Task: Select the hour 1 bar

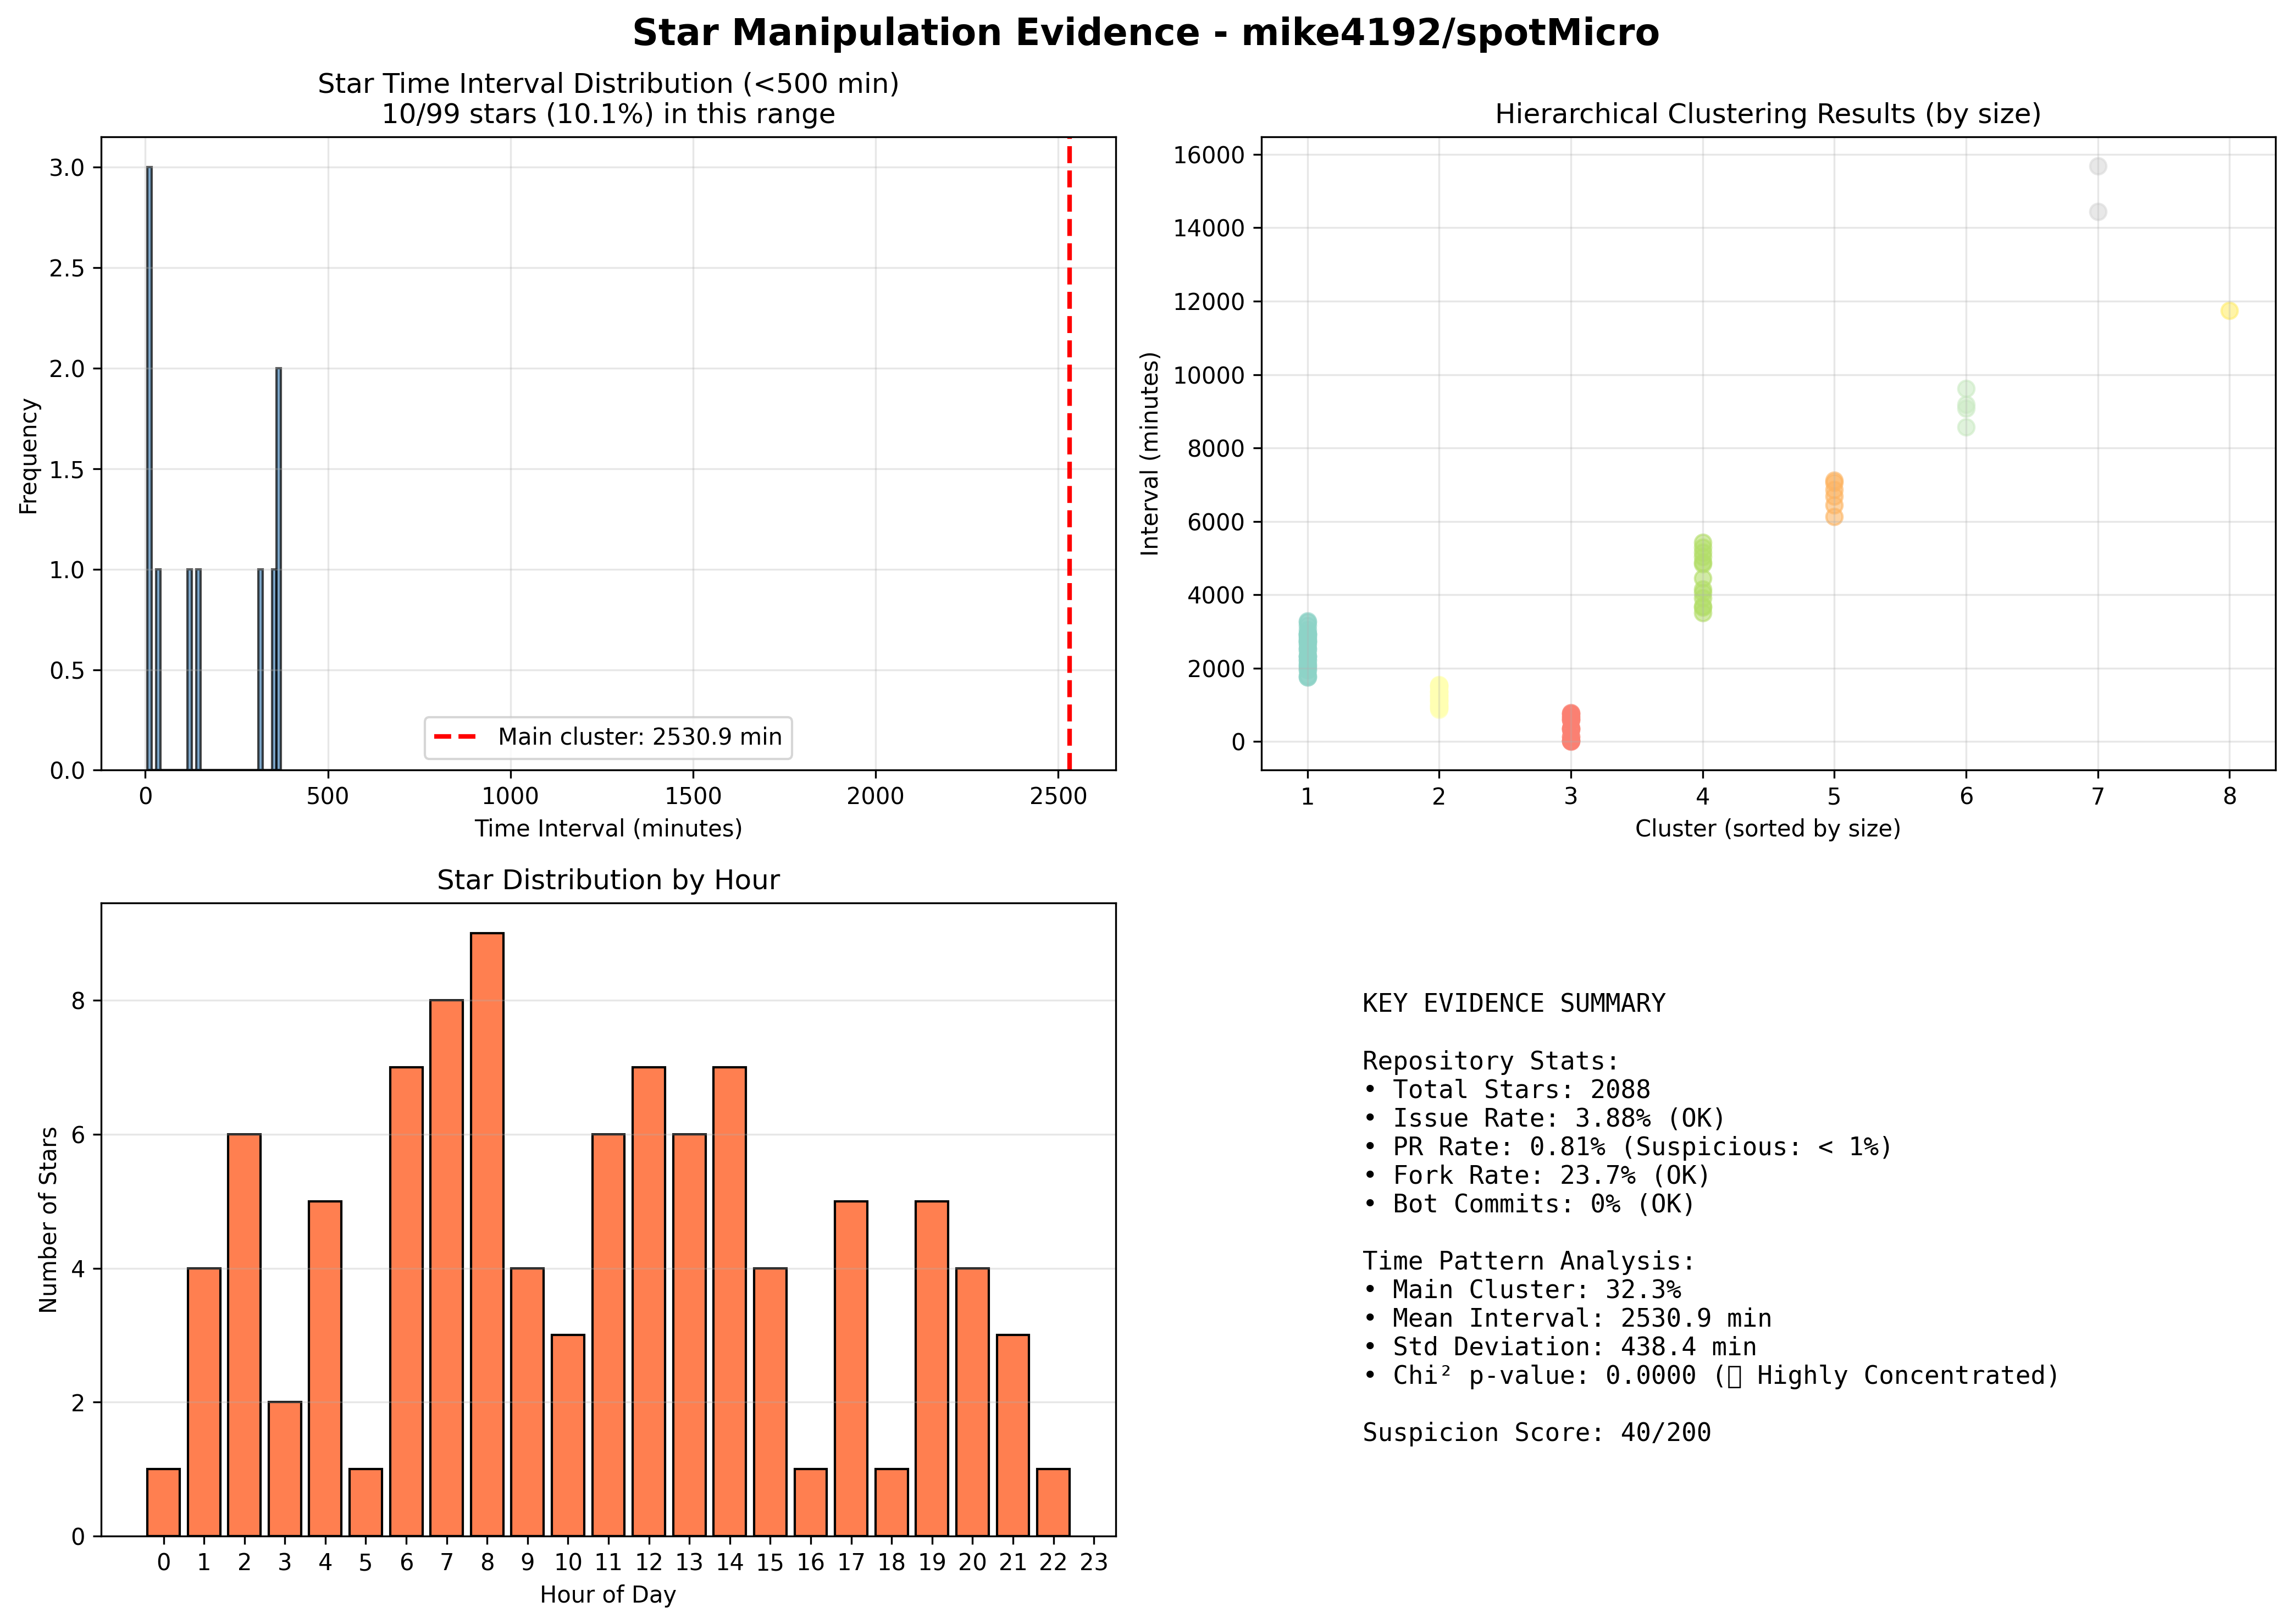Action: (204, 1402)
